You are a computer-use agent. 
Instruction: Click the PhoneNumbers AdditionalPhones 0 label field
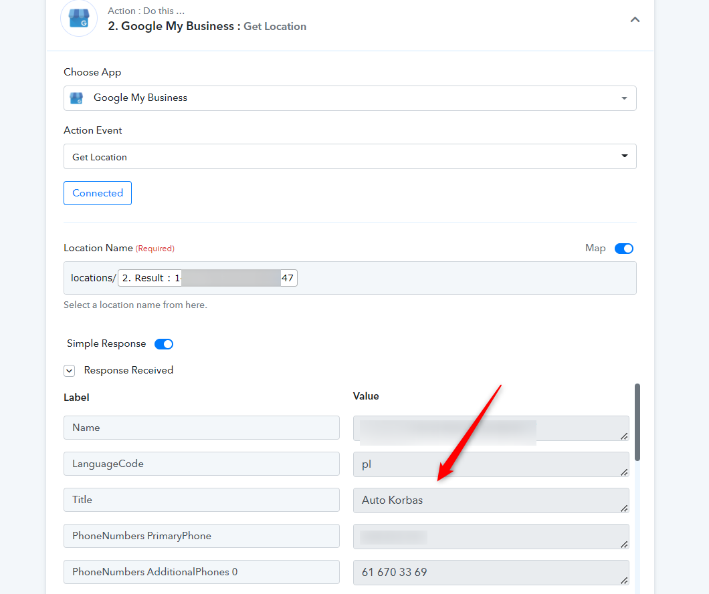(202, 572)
